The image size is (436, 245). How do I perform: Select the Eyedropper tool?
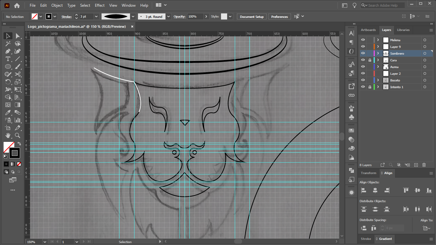8,113
